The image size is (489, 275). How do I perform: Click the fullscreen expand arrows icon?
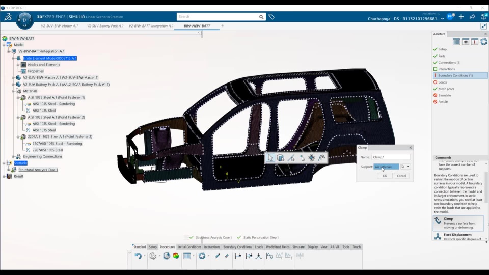pyautogui.click(x=483, y=26)
